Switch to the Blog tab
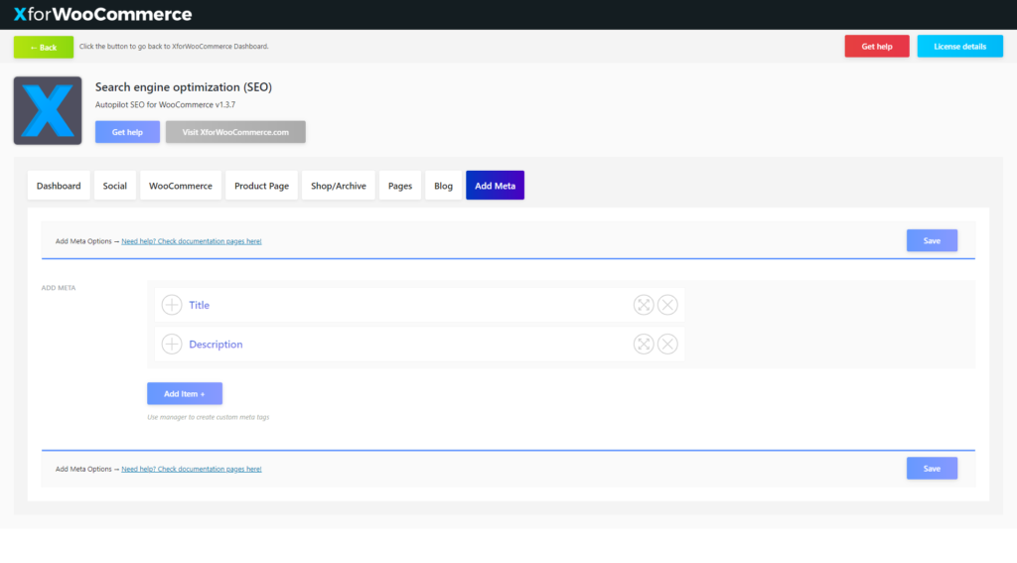 [444, 186]
